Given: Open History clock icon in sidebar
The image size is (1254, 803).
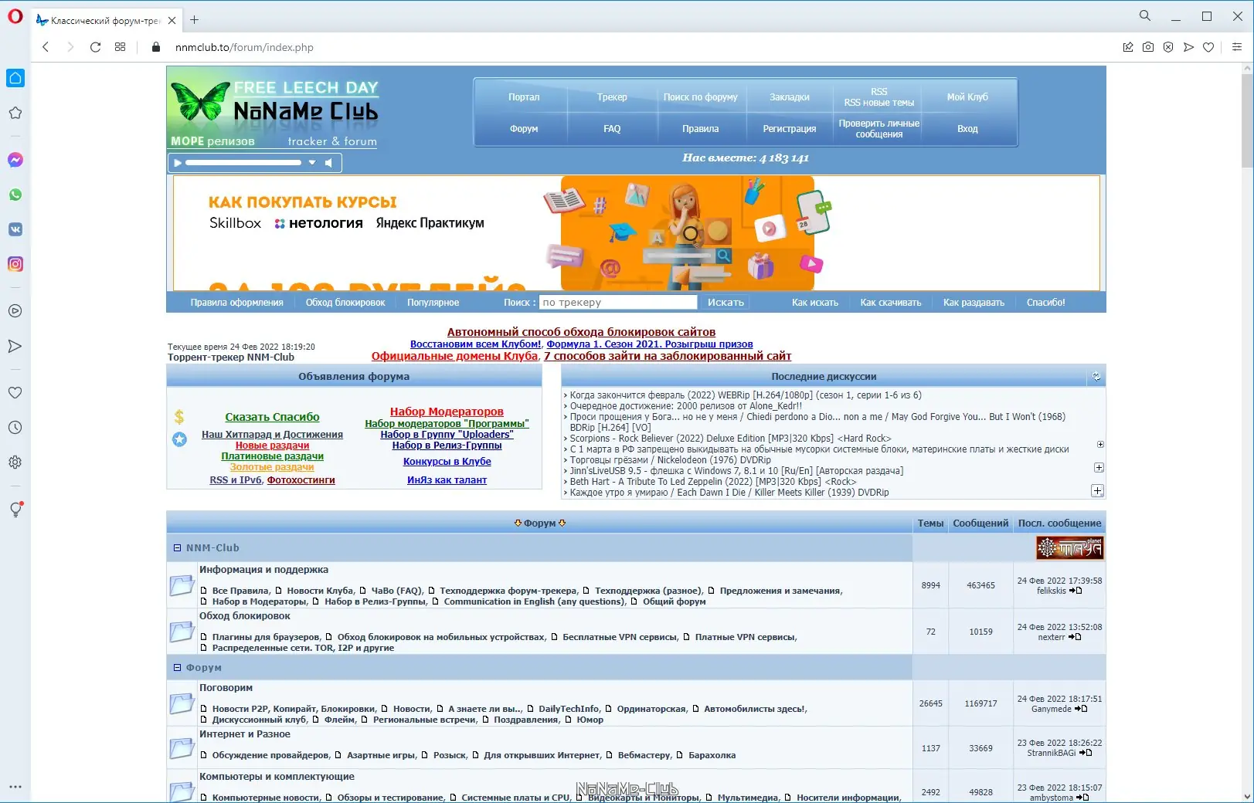Looking at the screenshot, I should [15, 427].
